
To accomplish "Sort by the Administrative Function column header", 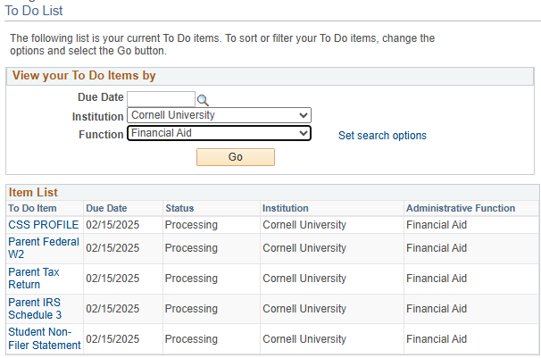I will [460, 208].
